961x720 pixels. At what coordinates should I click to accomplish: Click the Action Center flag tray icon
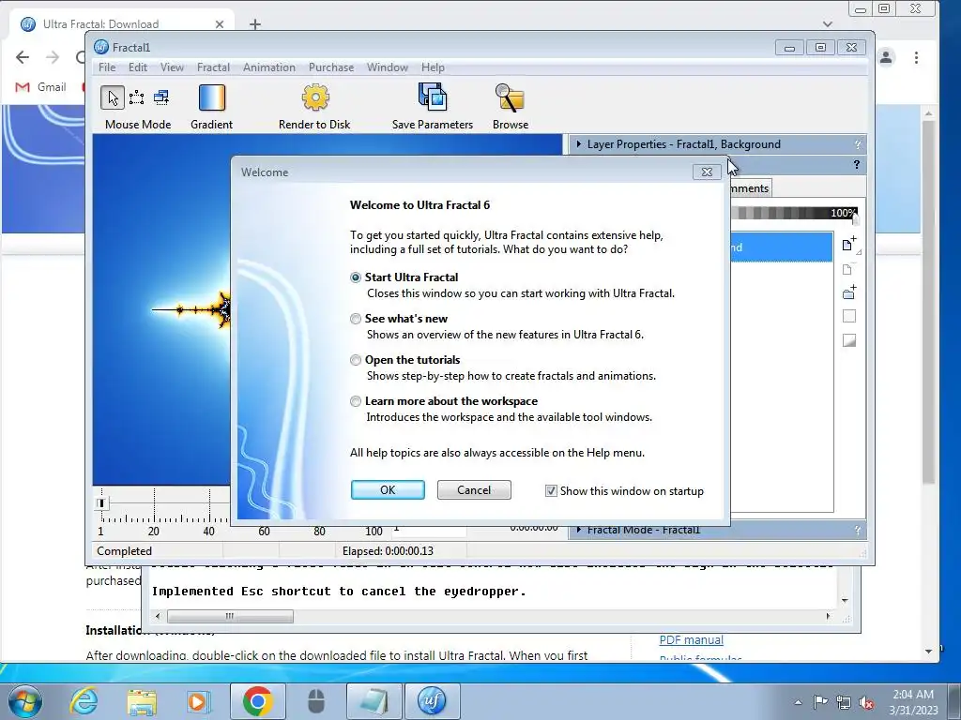click(x=820, y=702)
